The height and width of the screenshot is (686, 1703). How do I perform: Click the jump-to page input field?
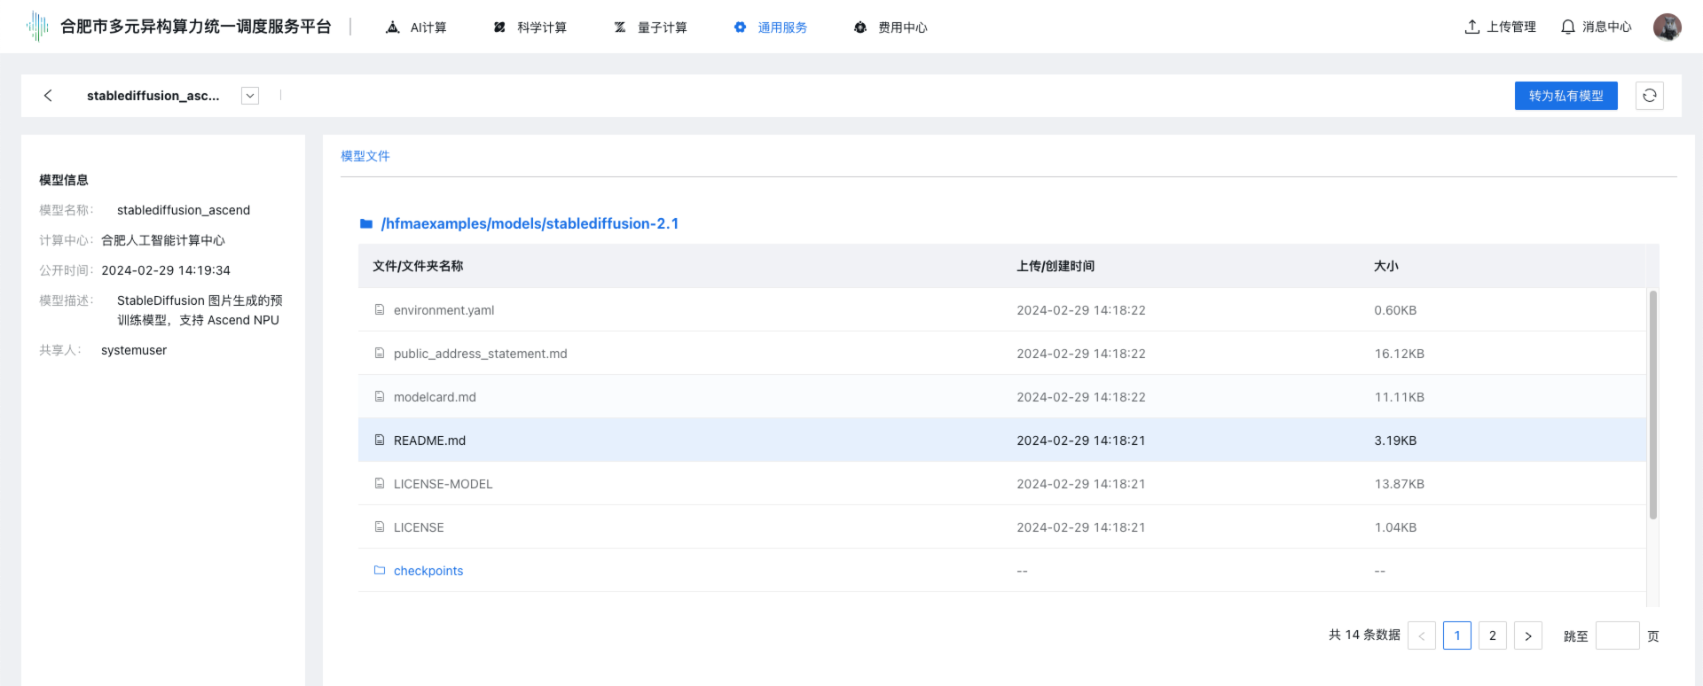click(x=1617, y=635)
